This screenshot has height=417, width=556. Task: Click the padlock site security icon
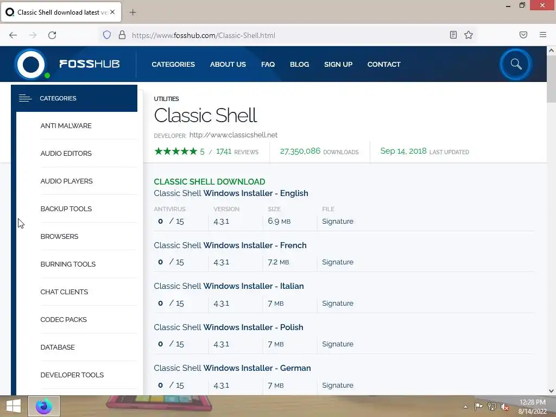click(x=122, y=35)
